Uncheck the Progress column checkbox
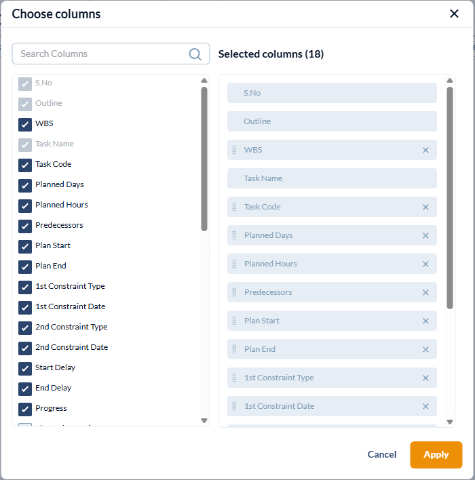 pyautogui.click(x=25, y=409)
